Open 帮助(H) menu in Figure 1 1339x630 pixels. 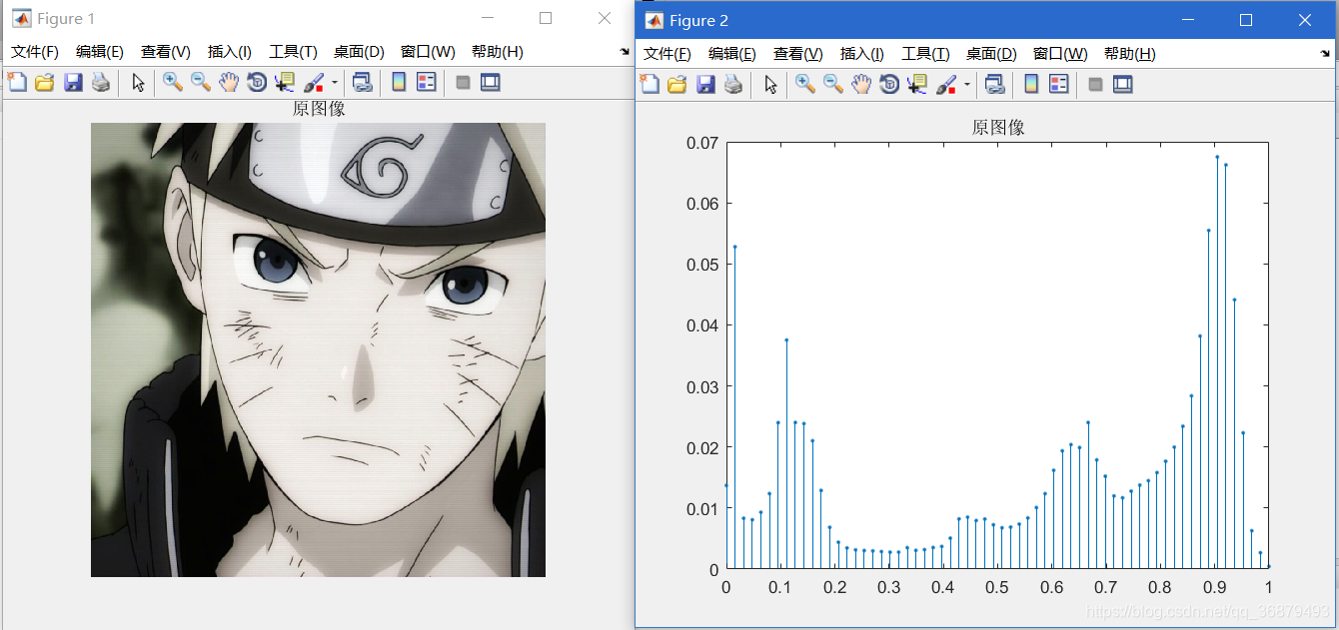pyautogui.click(x=497, y=52)
